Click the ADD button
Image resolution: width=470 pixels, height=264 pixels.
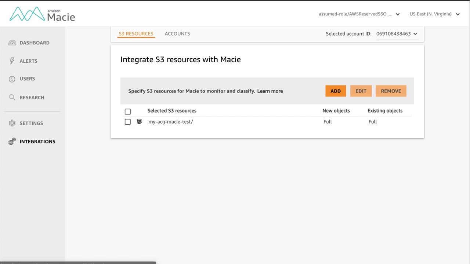(x=336, y=91)
